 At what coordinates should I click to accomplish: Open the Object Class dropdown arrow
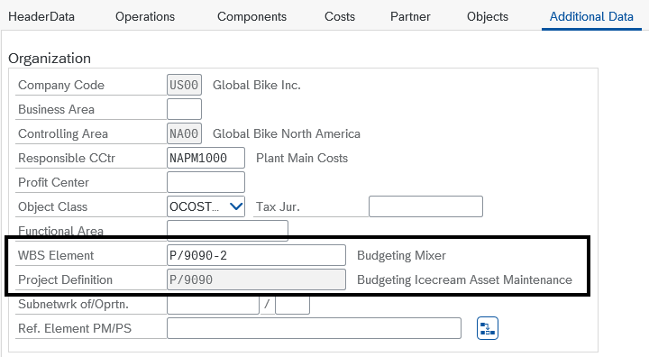pos(236,206)
